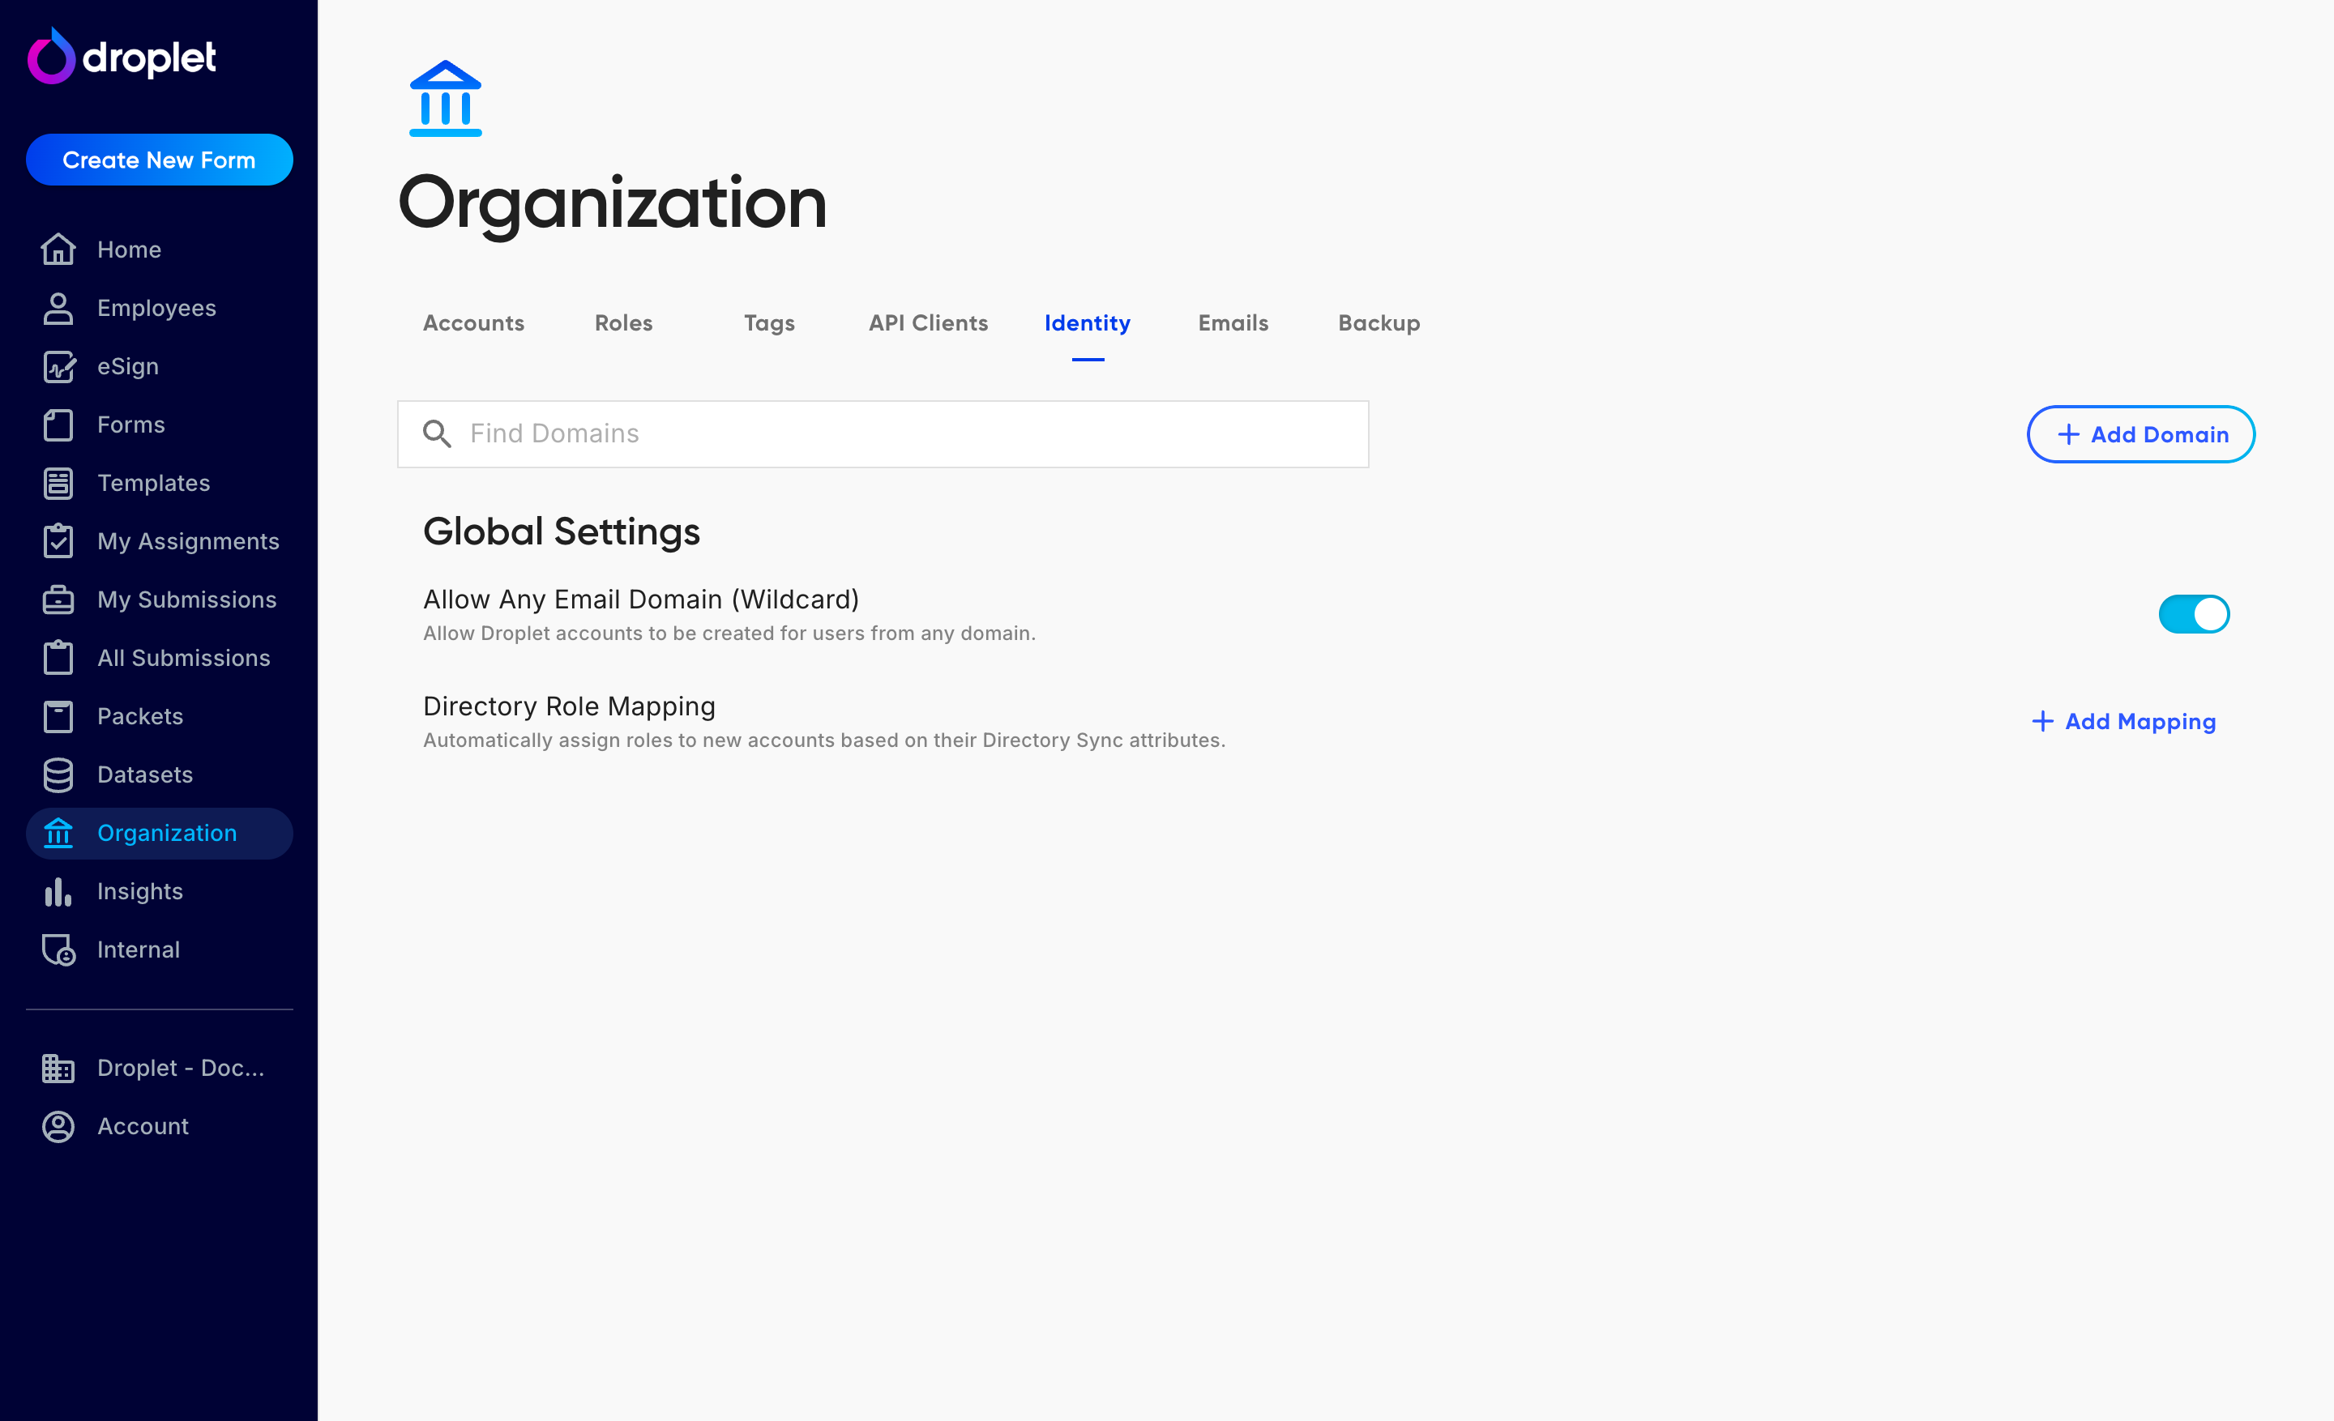The height and width of the screenshot is (1421, 2334).
Task: Click the Datasets database icon
Action: [58, 775]
